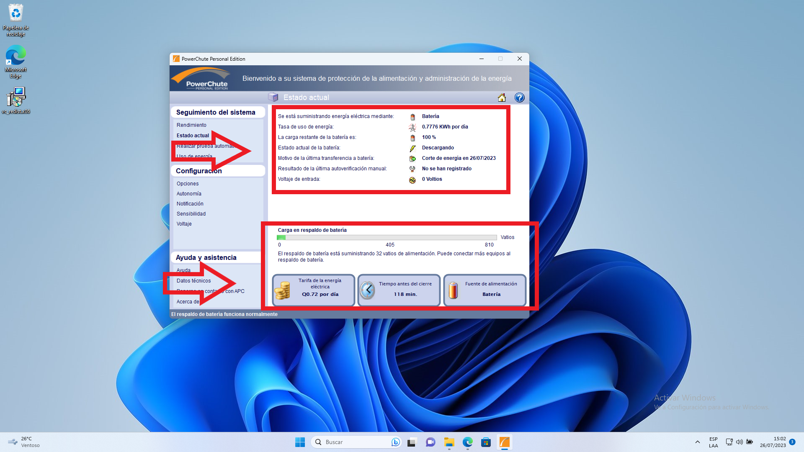The height and width of the screenshot is (452, 804).
Task: Click the Home icon in the header
Action: coord(502,98)
